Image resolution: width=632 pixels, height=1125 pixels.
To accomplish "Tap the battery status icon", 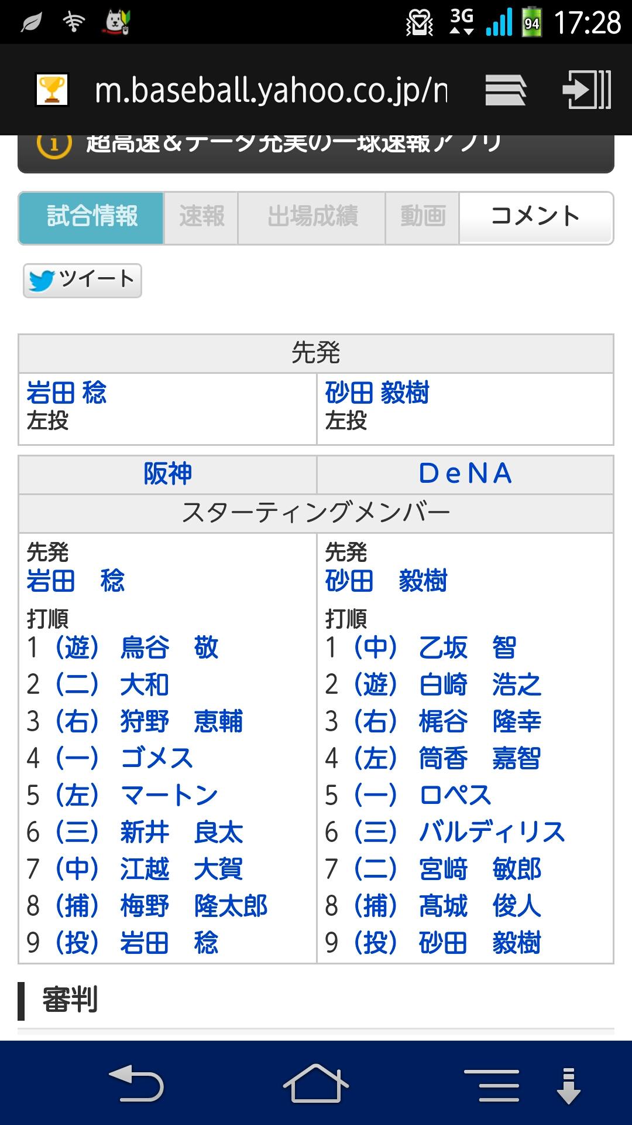I will click(531, 23).
